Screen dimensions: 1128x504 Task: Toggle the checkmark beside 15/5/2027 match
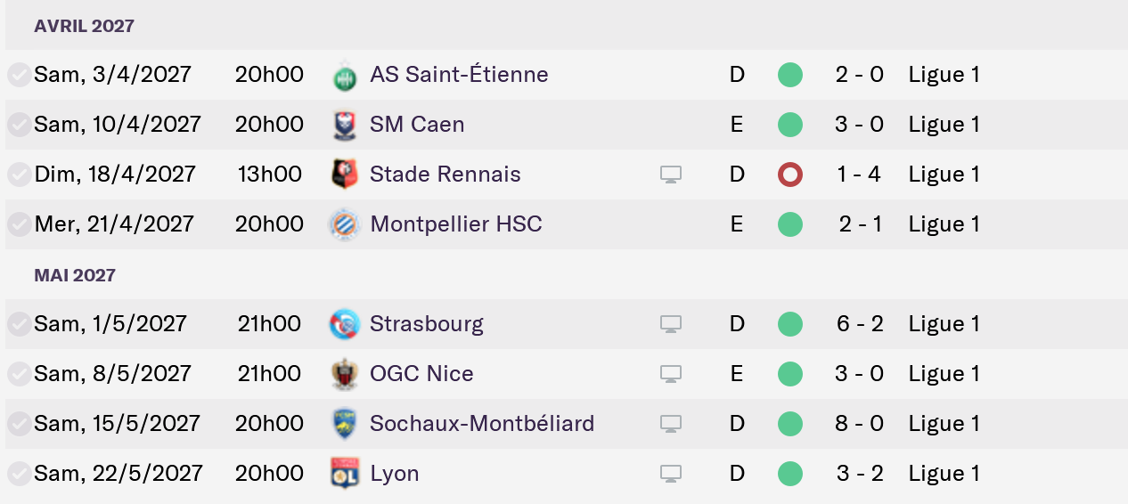pos(19,424)
